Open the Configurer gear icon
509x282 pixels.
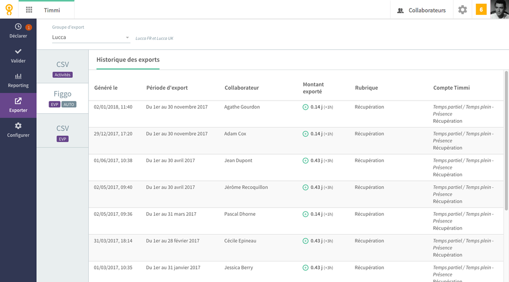[x=18, y=126]
